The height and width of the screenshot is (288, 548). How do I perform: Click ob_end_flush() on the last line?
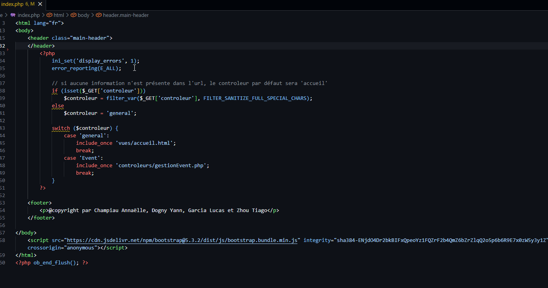(53, 262)
